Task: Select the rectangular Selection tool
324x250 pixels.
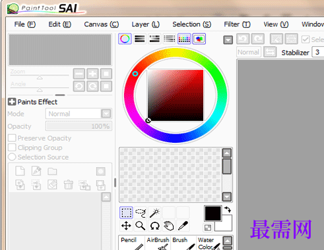Action: point(126,213)
